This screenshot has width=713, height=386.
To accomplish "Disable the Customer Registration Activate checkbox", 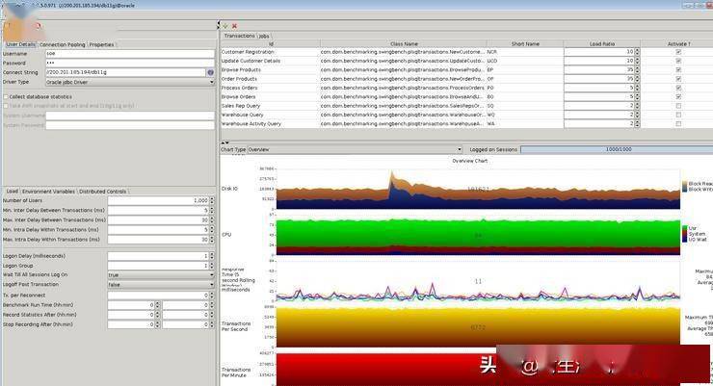I will point(678,52).
